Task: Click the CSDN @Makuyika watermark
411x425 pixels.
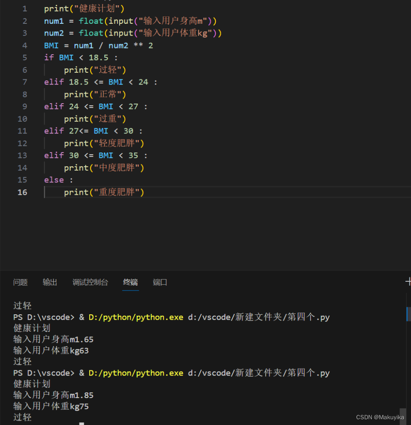Action: click(380, 417)
